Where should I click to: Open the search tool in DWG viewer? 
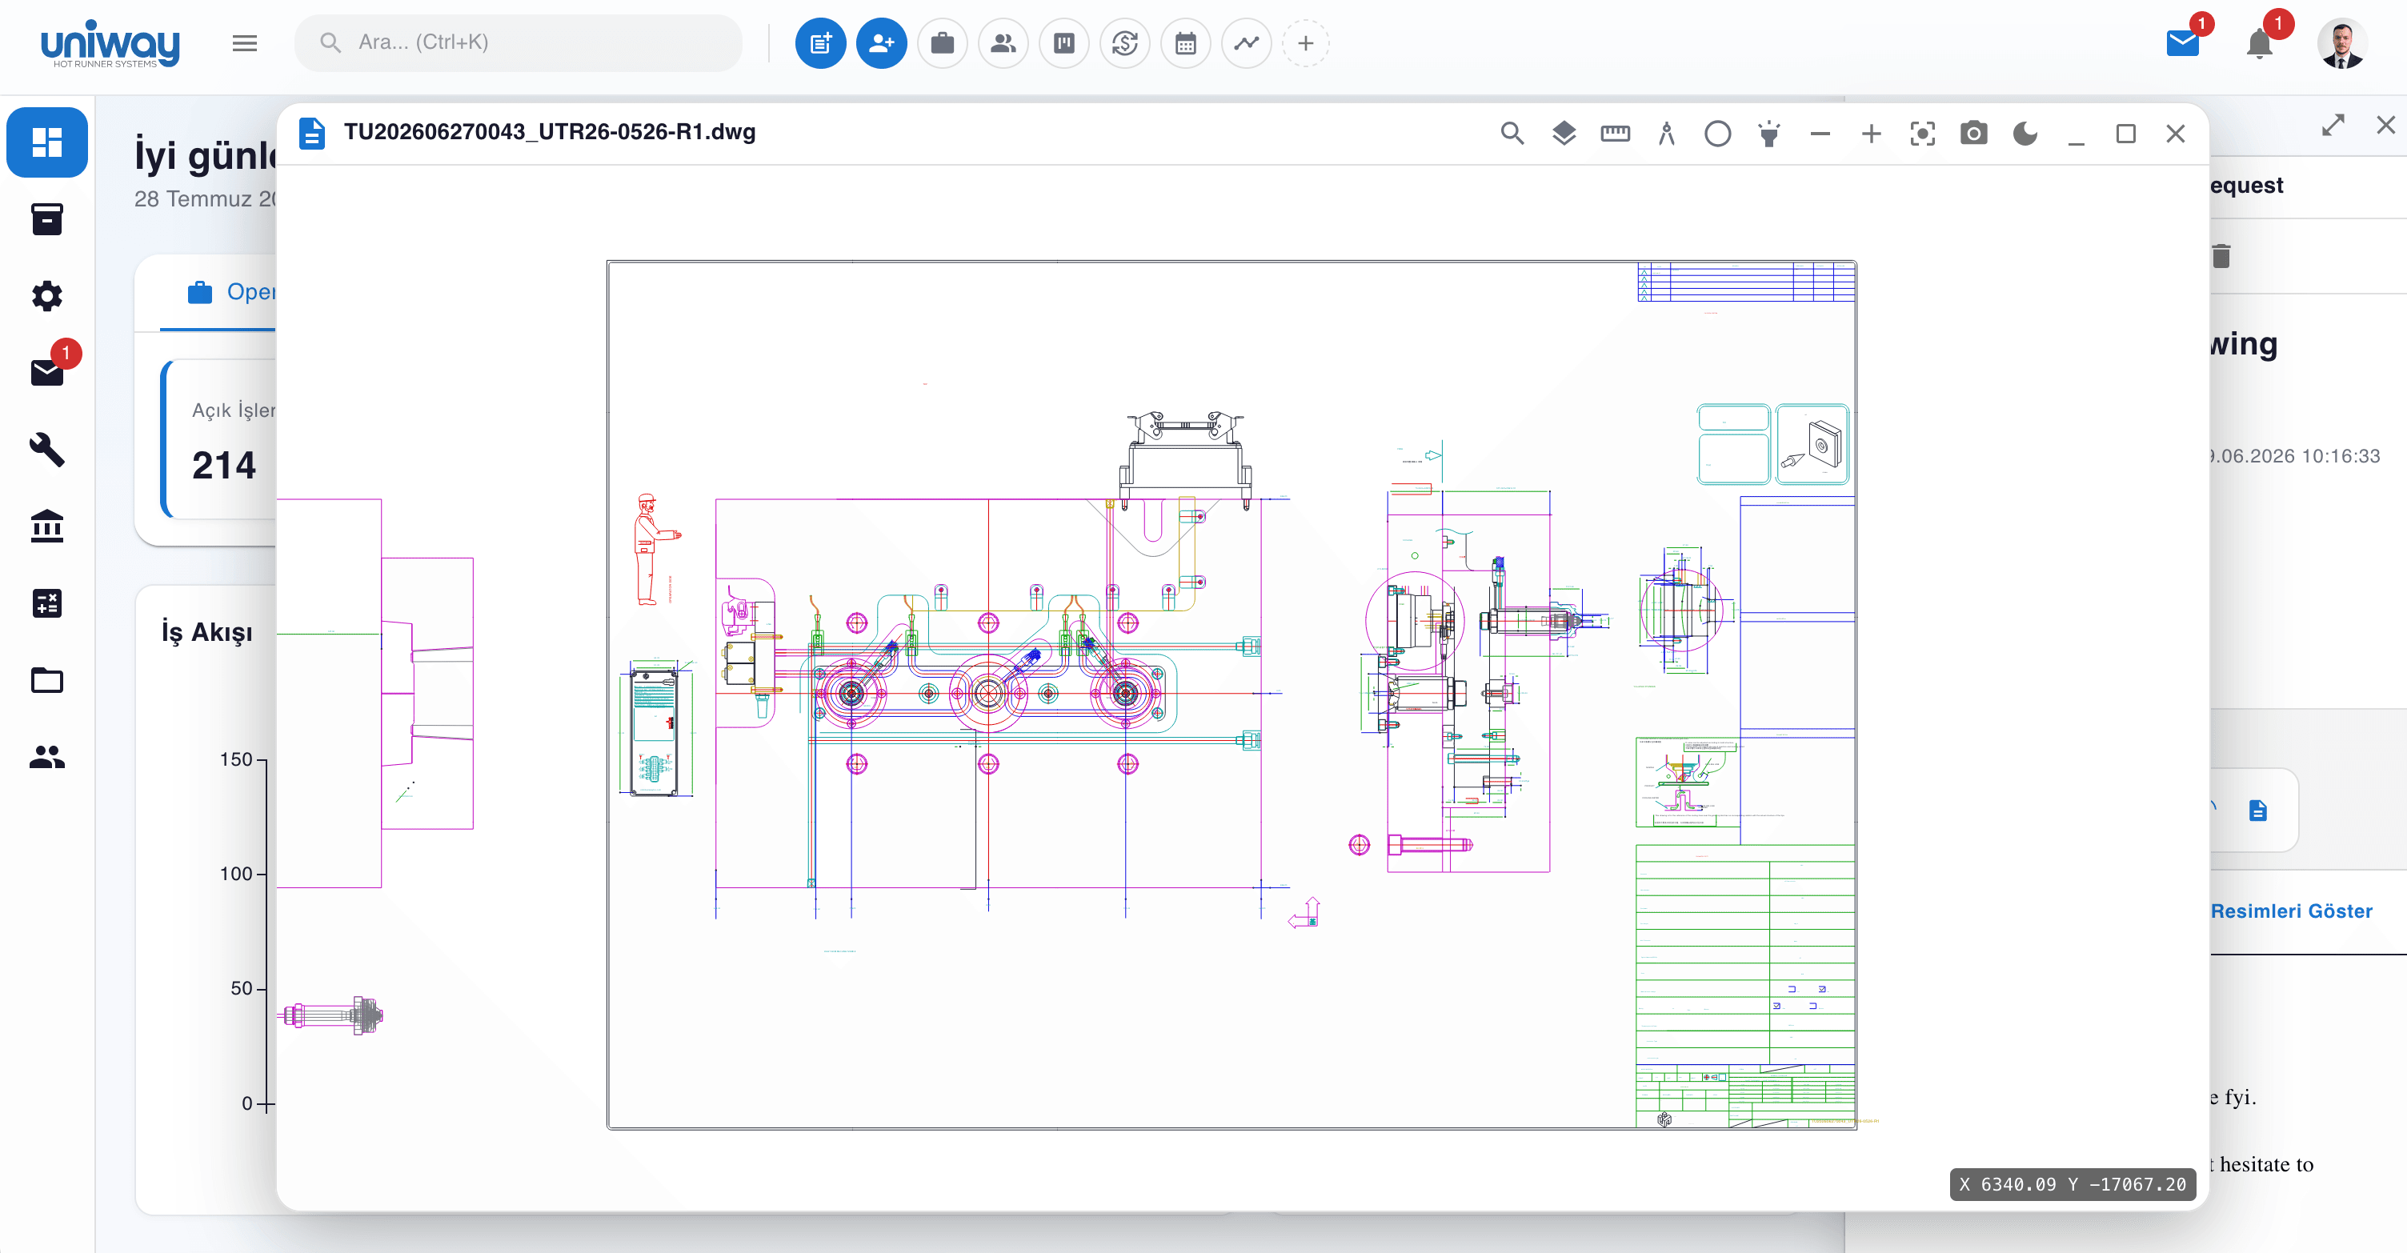(x=1512, y=134)
